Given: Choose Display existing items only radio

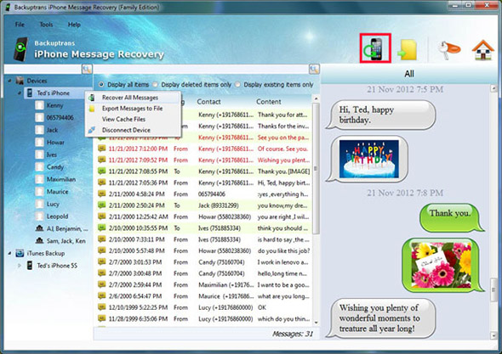Looking at the screenshot, I should [x=238, y=84].
